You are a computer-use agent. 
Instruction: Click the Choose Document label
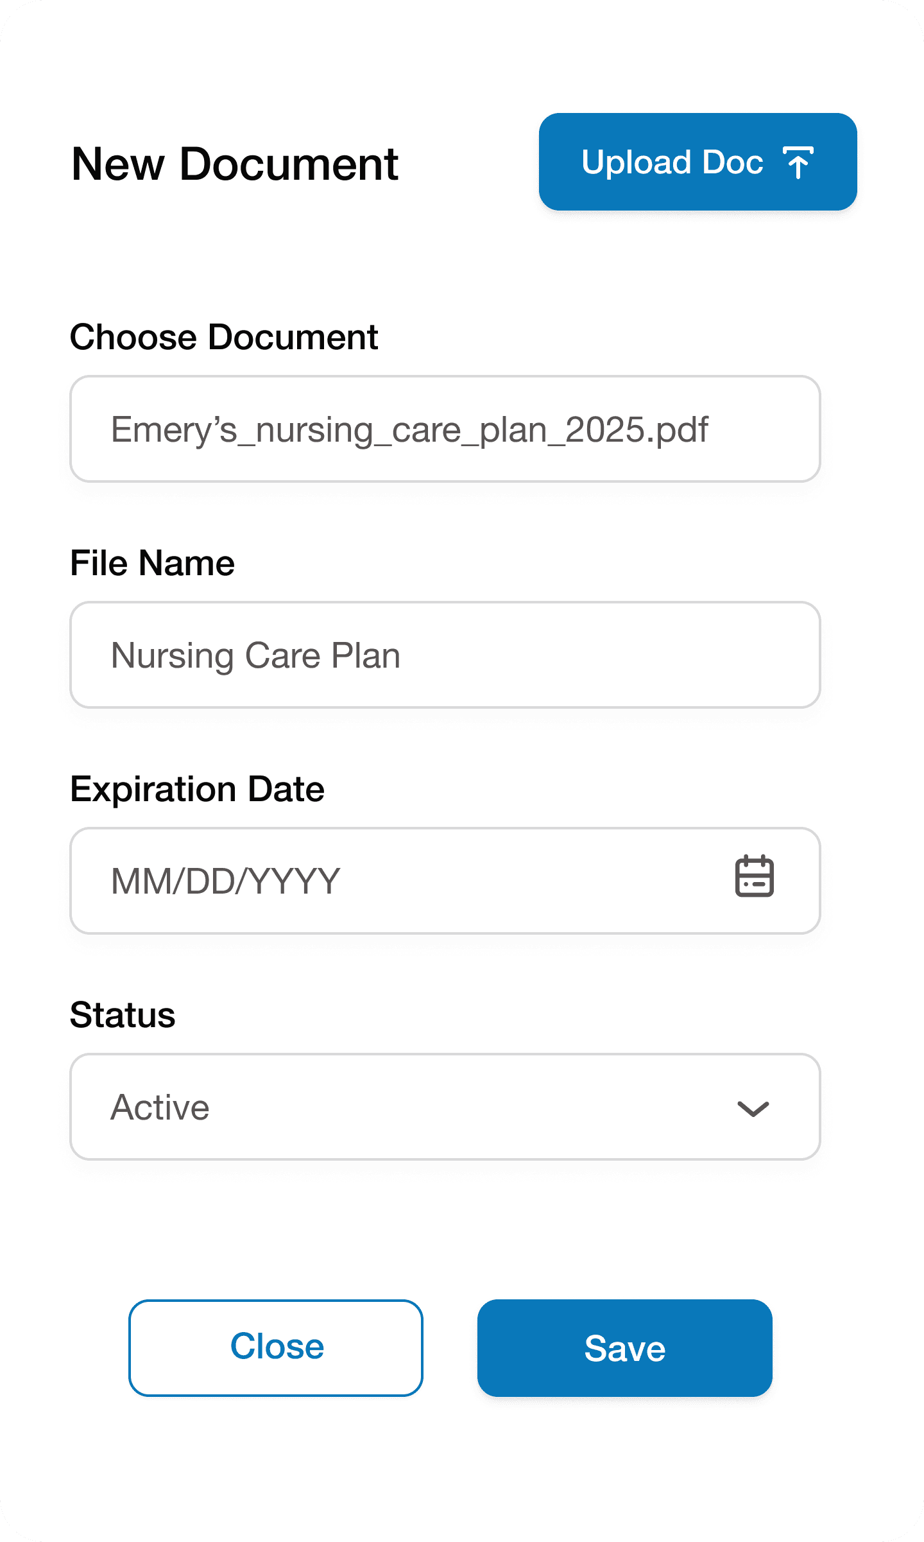click(x=223, y=336)
